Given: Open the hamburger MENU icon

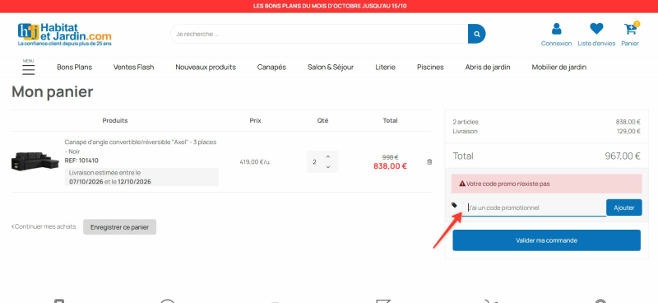Looking at the screenshot, I should pos(29,69).
